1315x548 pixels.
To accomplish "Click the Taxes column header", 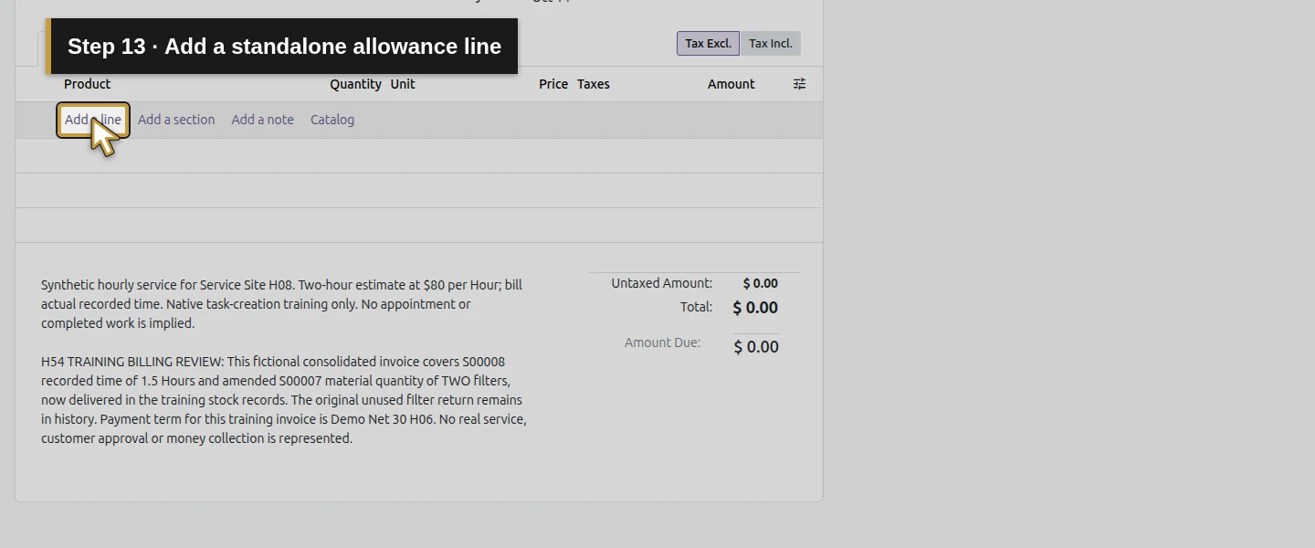I will click(594, 84).
